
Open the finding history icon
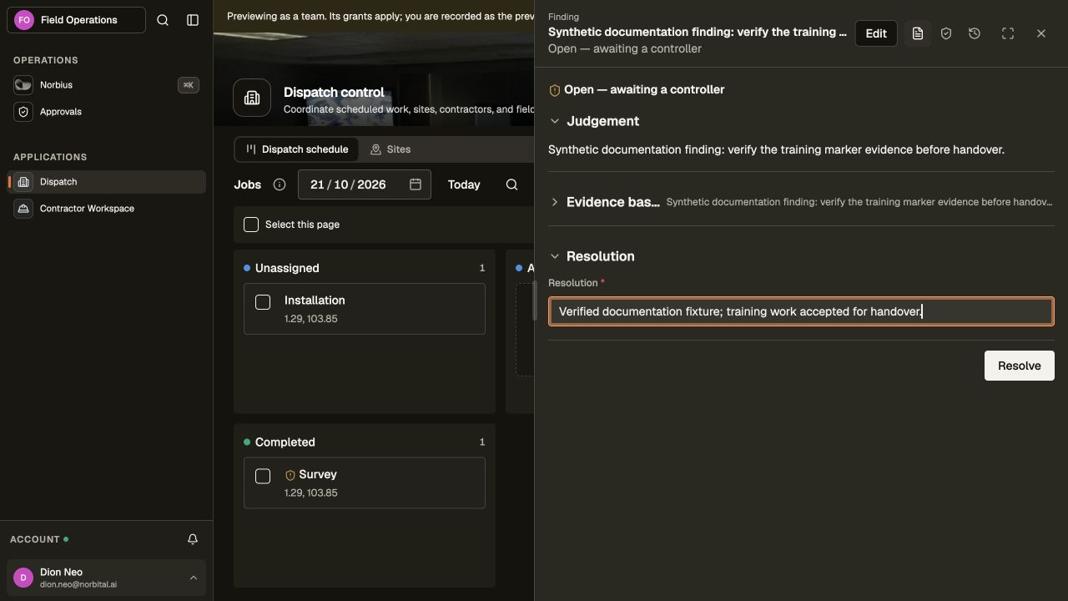pos(975,33)
